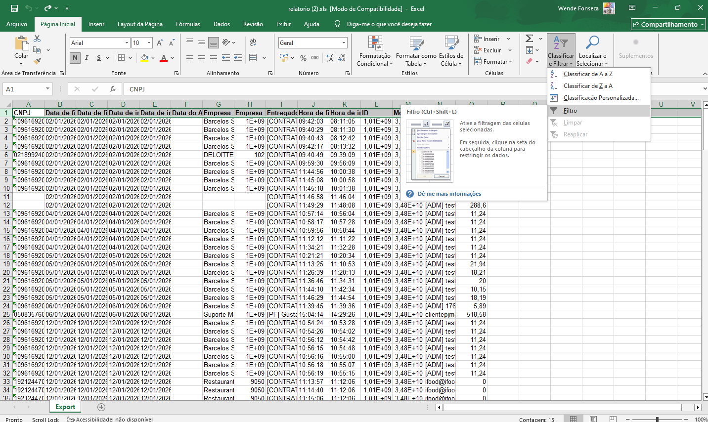
Task: Open the Name Box dropdown arrow
Action: click(x=48, y=89)
